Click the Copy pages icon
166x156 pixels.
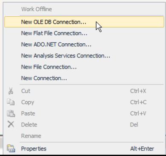click(x=11, y=102)
